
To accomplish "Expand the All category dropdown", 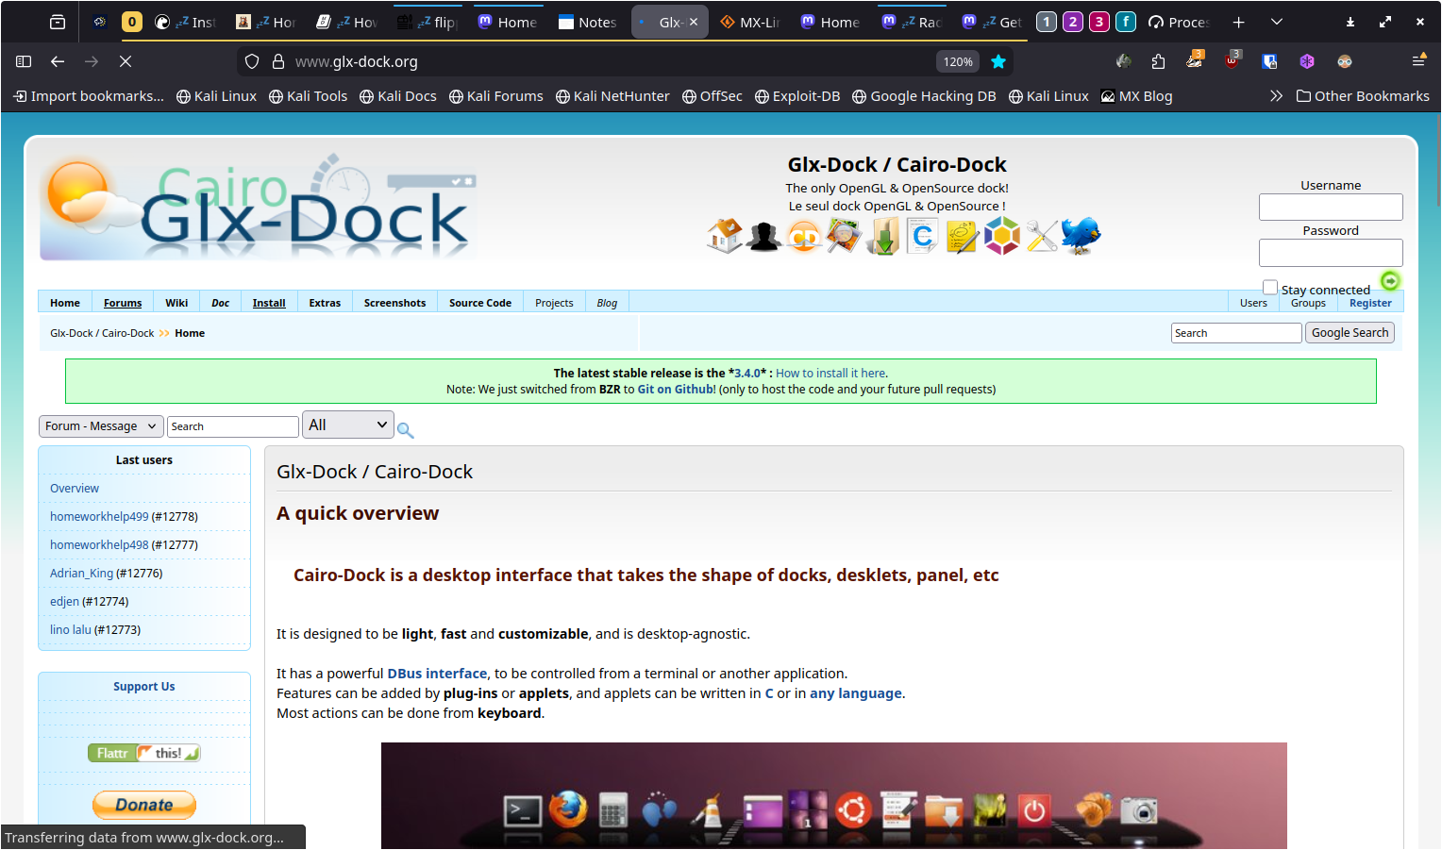I will click(347, 425).
